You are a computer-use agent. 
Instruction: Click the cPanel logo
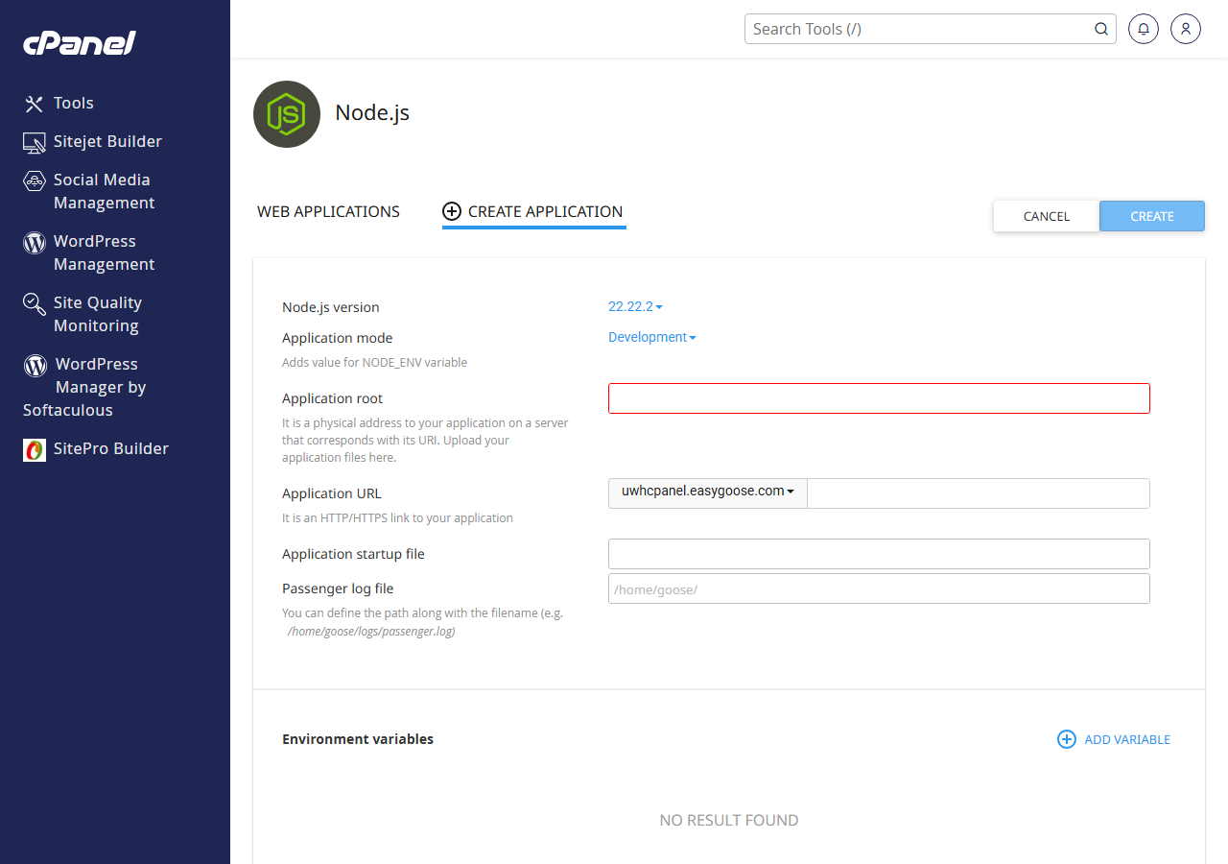(x=80, y=43)
